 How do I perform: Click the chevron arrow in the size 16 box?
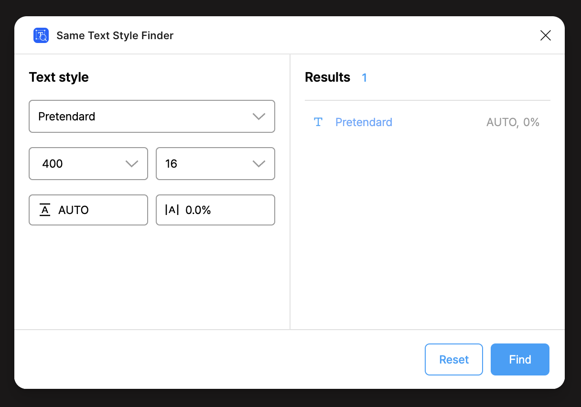pos(258,164)
